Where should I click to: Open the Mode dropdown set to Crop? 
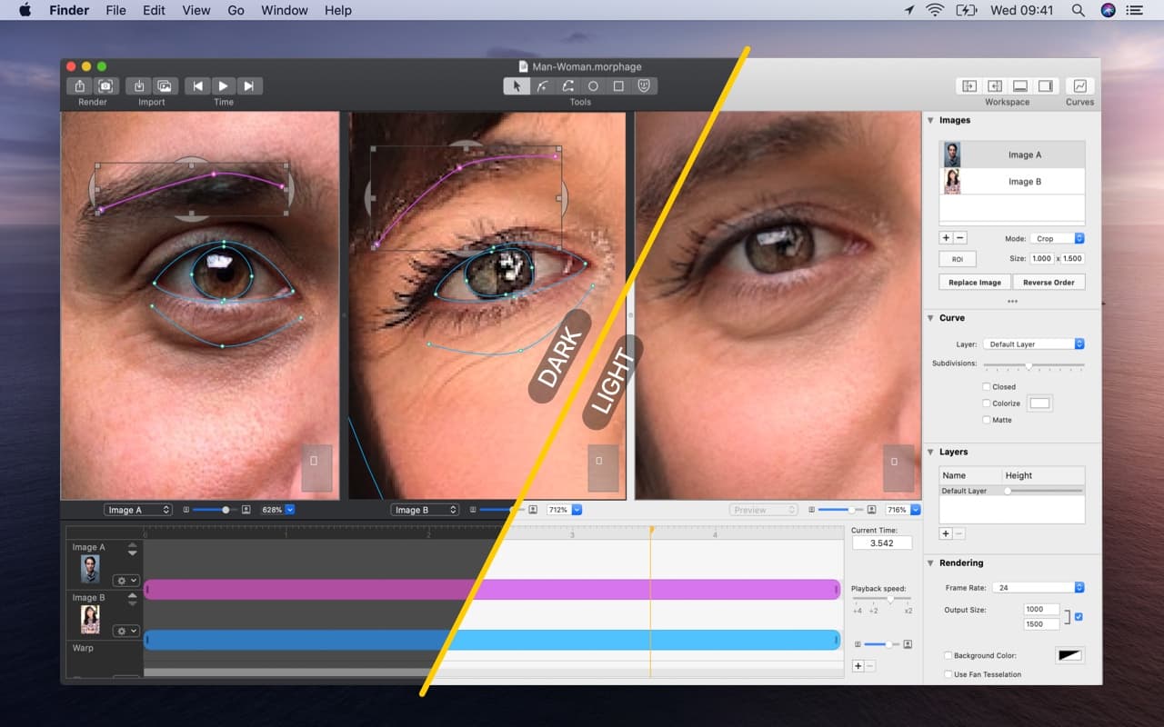click(x=1056, y=237)
